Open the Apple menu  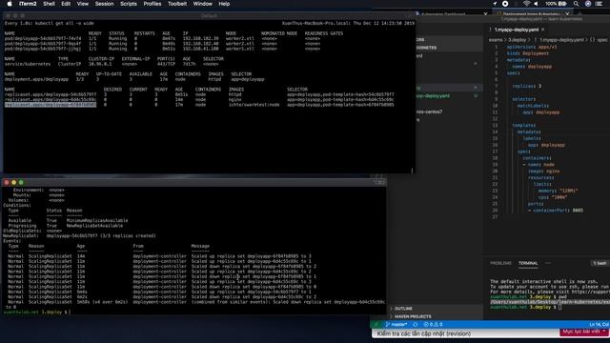pos(10,4)
